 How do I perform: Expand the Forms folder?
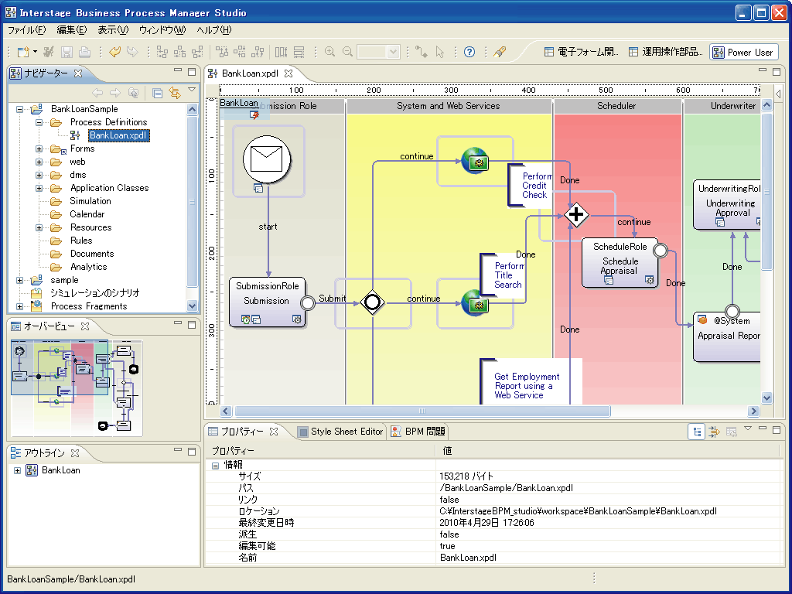[39, 148]
